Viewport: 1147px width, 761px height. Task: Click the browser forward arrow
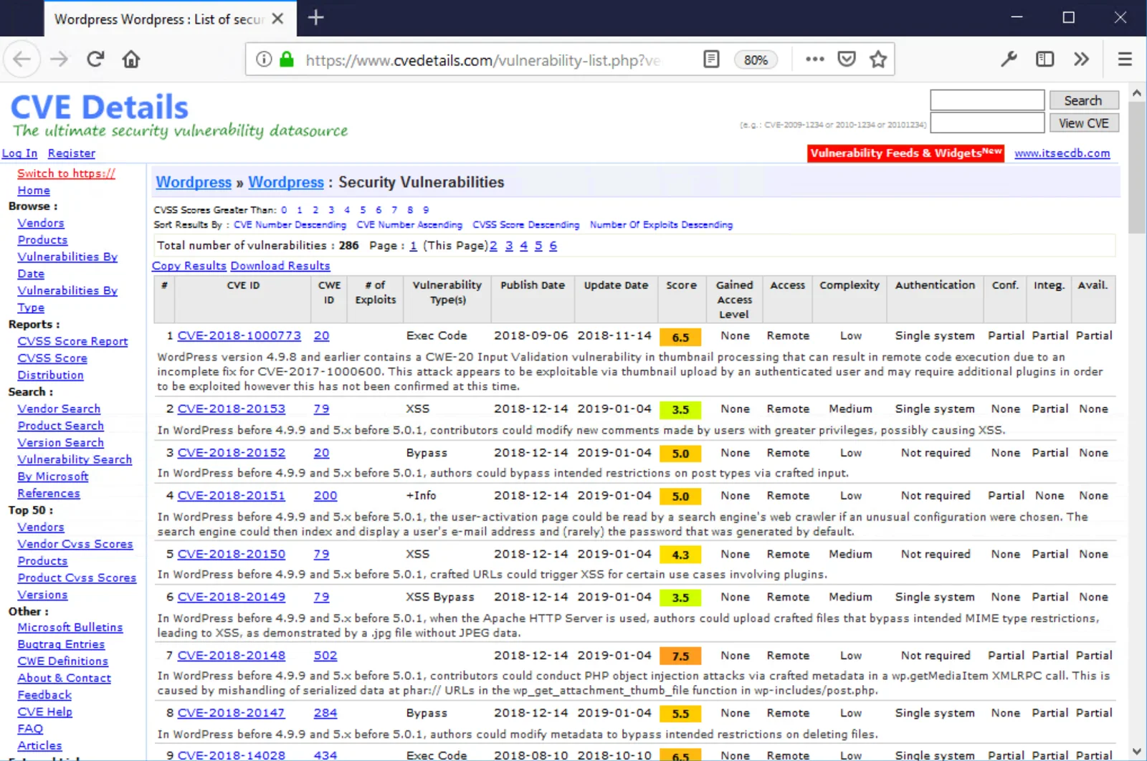[x=59, y=59]
